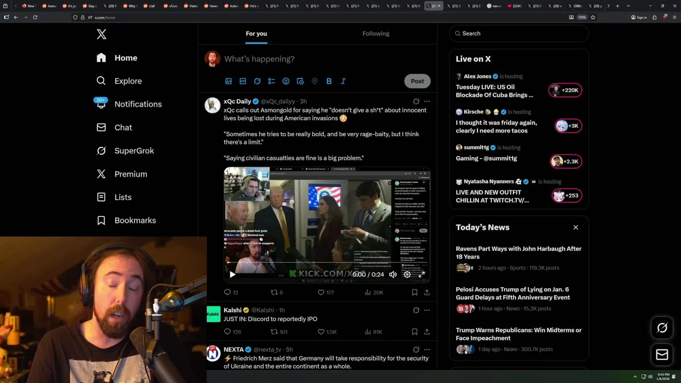Toggle bold text in composer

point(329,81)
